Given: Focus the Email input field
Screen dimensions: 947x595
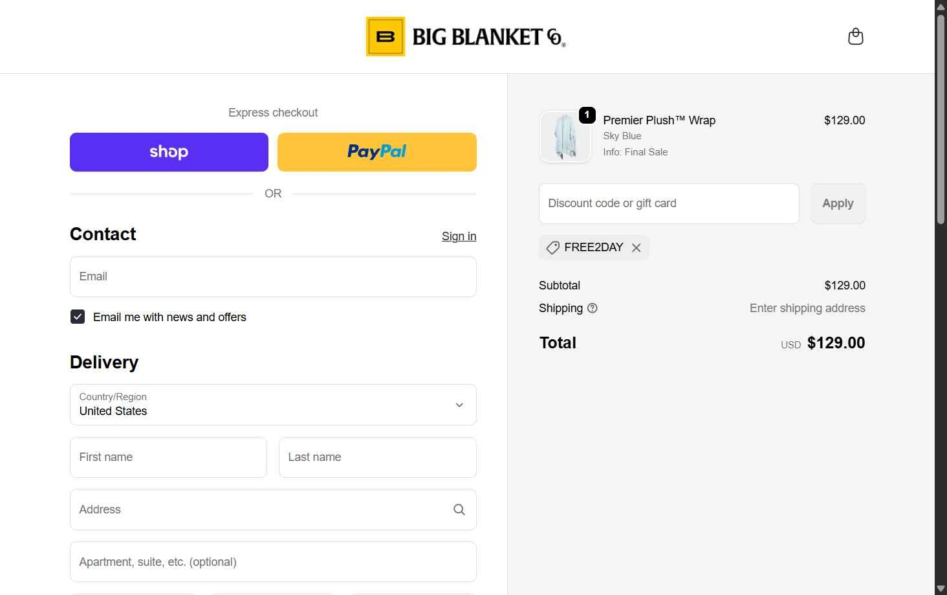Looking at the screenshot, I should coord(273,276).
